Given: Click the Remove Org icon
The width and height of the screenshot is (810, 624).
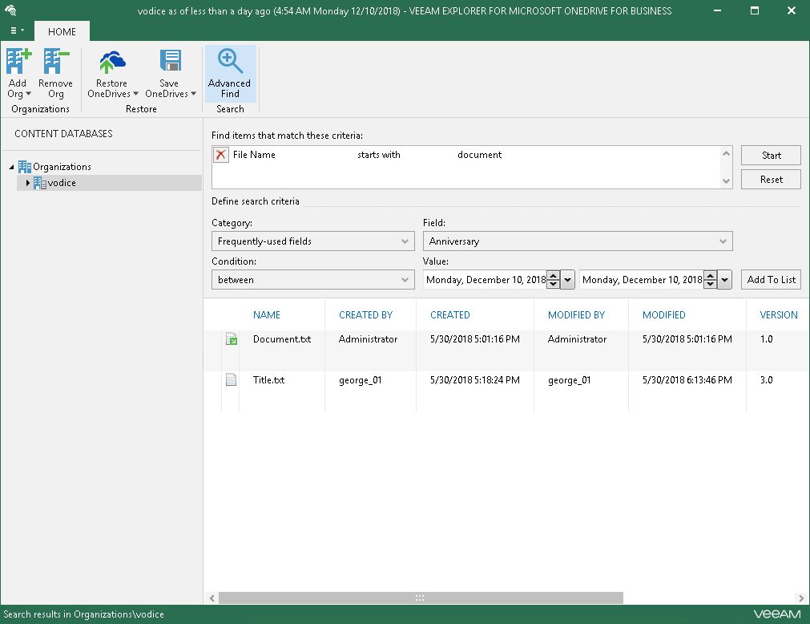Looking at the screenshot, I should coord(55,63).
